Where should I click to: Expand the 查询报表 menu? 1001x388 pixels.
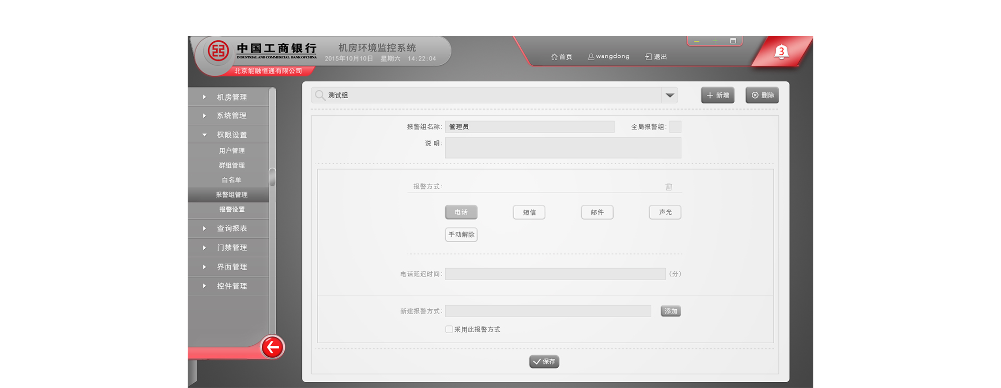coord(228,228)
